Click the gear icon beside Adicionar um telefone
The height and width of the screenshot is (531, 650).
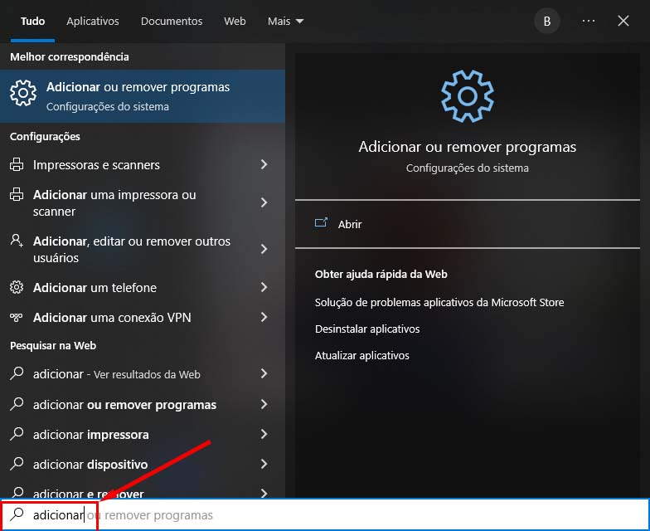17,288
